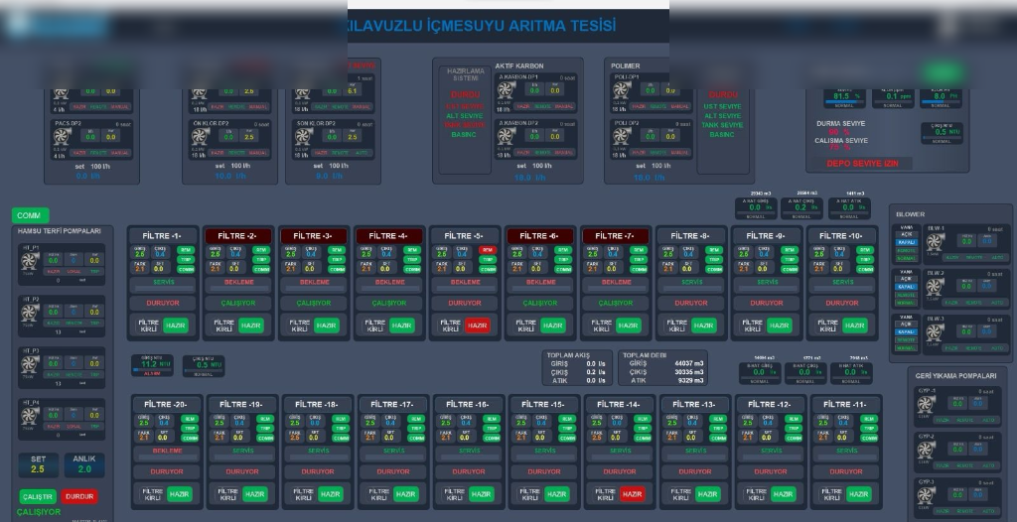Select the HT_P2 pump icon
Viewport: 1017px width, 522px height.
(x=30, y=314)
